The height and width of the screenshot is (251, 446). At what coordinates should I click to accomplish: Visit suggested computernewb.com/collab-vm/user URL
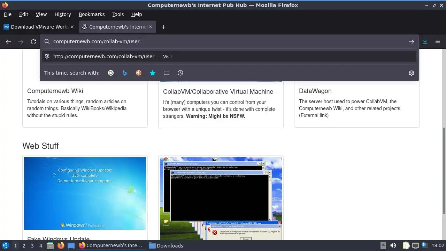(x=229, y=56)
